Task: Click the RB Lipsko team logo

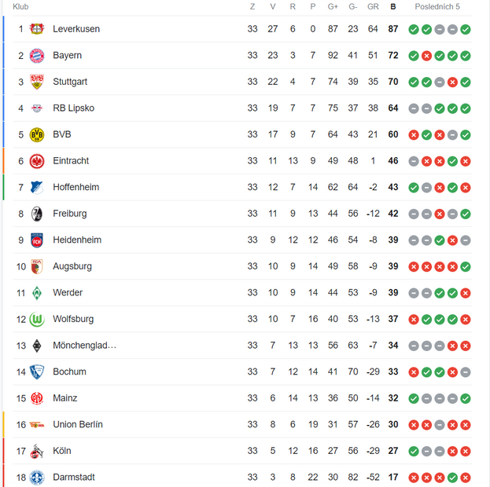Action: click(x=36, y=108)
